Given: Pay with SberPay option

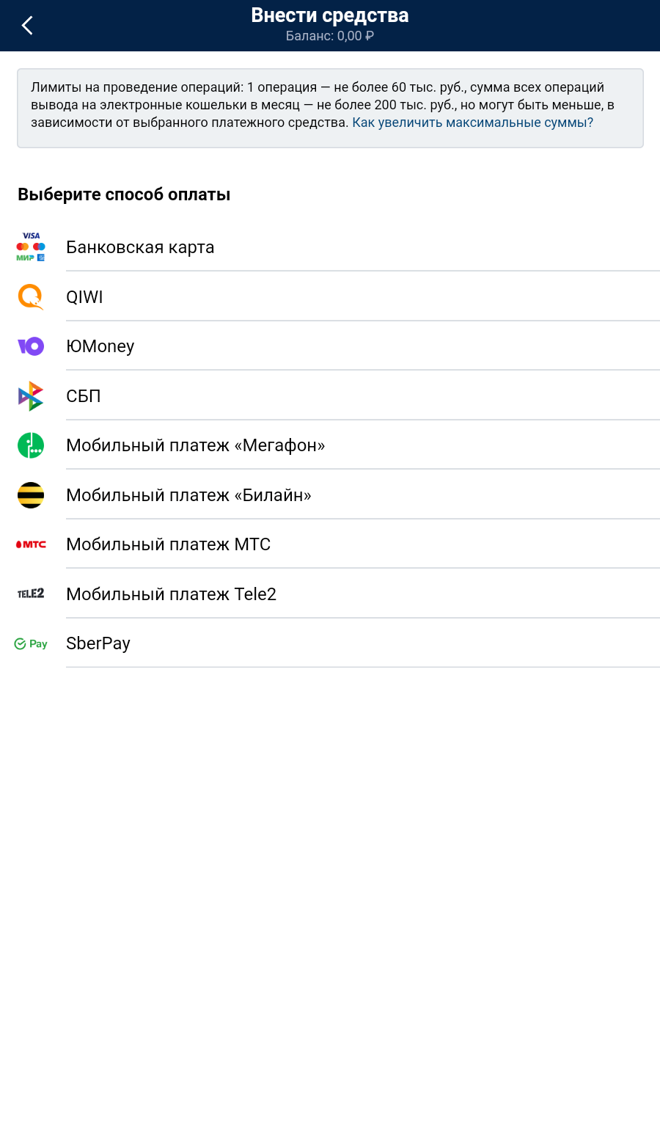Looking at the screenshot, I should [x=98, y=643].
